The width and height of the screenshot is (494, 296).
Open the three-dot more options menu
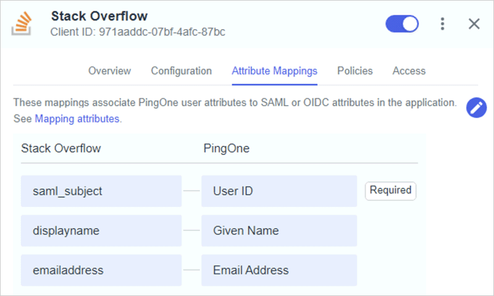(442, 24)
